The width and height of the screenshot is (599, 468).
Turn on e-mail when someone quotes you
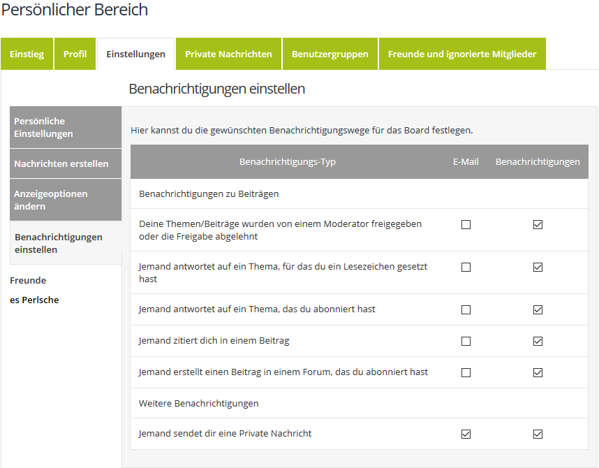[x=466, y=342]
